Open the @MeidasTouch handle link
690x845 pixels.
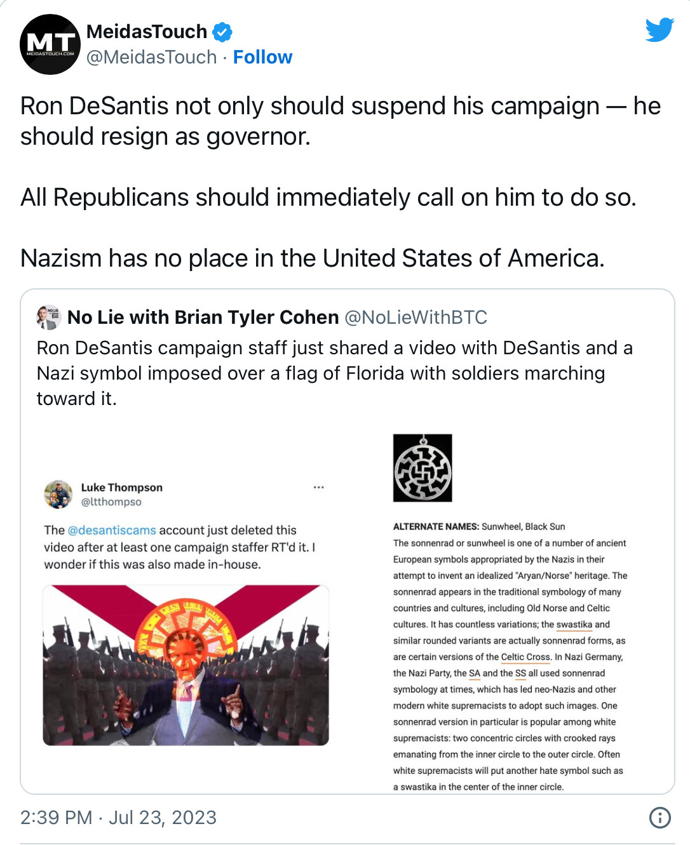click(x=152, y=57)
